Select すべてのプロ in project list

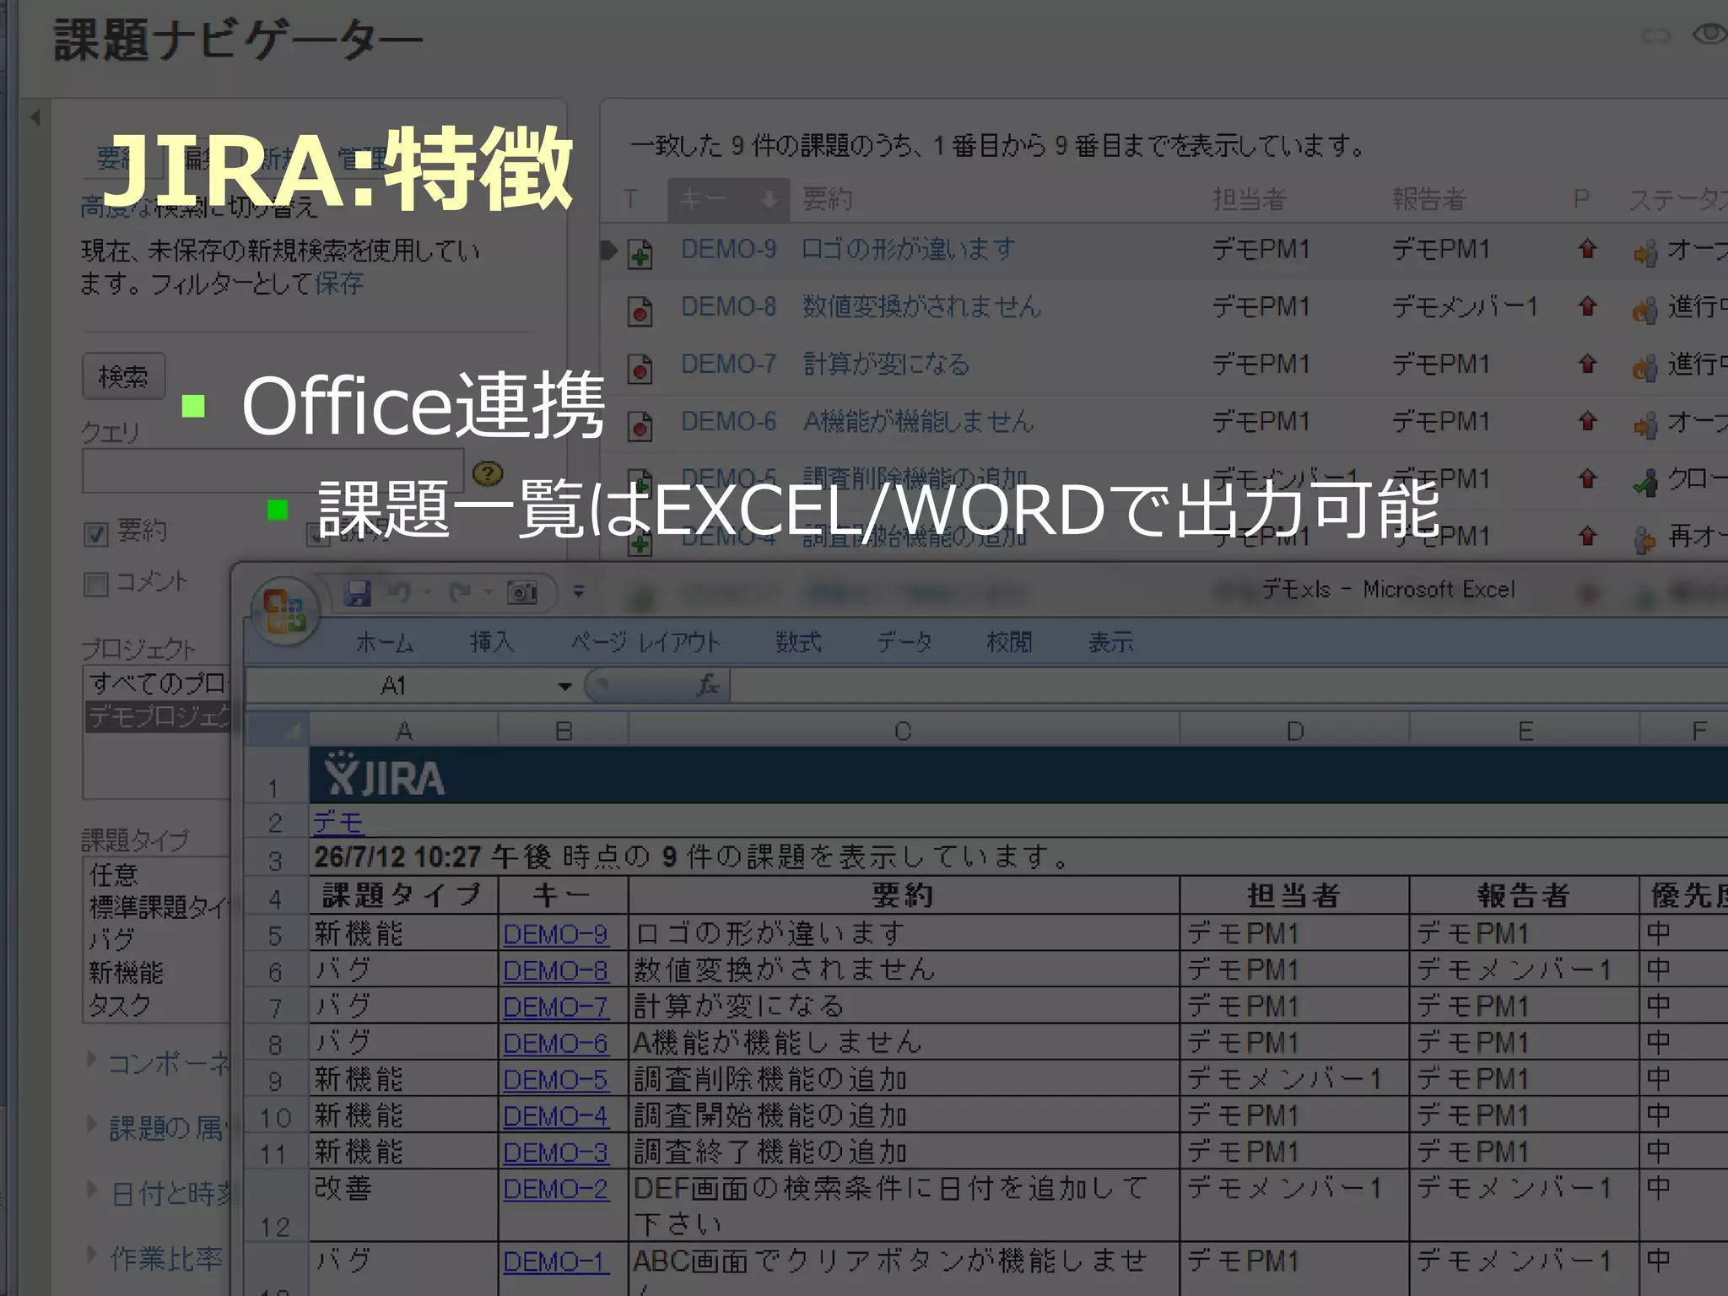(158, 683)
